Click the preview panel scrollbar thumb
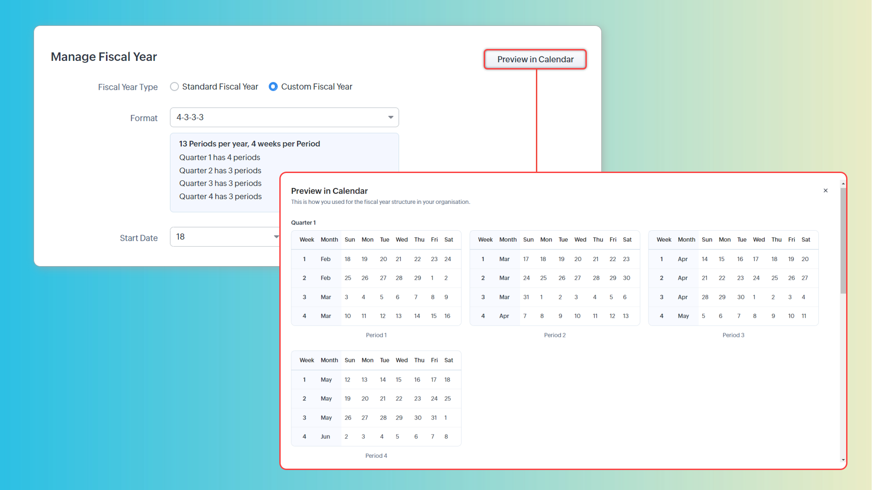 [843, 241]
